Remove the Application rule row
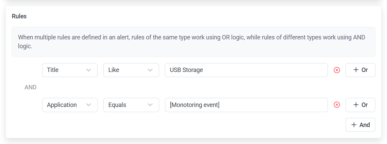This screenshot has height=144, width=387. (x=337, y=105)
